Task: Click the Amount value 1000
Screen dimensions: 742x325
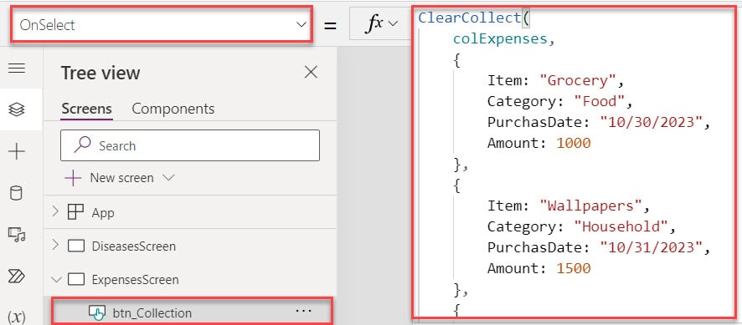Action: point(574,143)
